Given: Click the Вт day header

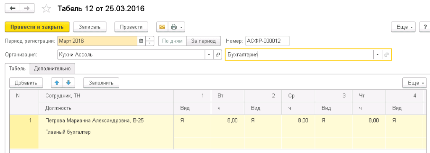Looking at the screenshot, I should coord(228,96).
